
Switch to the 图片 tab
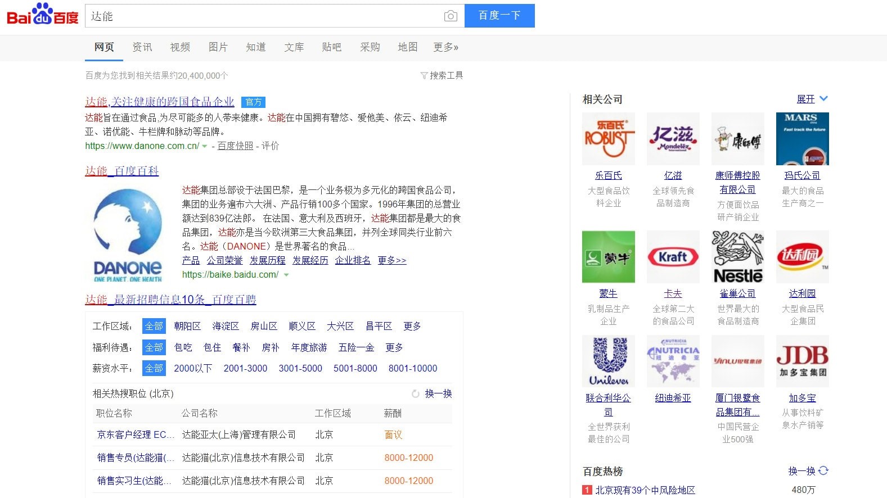tap(218, 47)
